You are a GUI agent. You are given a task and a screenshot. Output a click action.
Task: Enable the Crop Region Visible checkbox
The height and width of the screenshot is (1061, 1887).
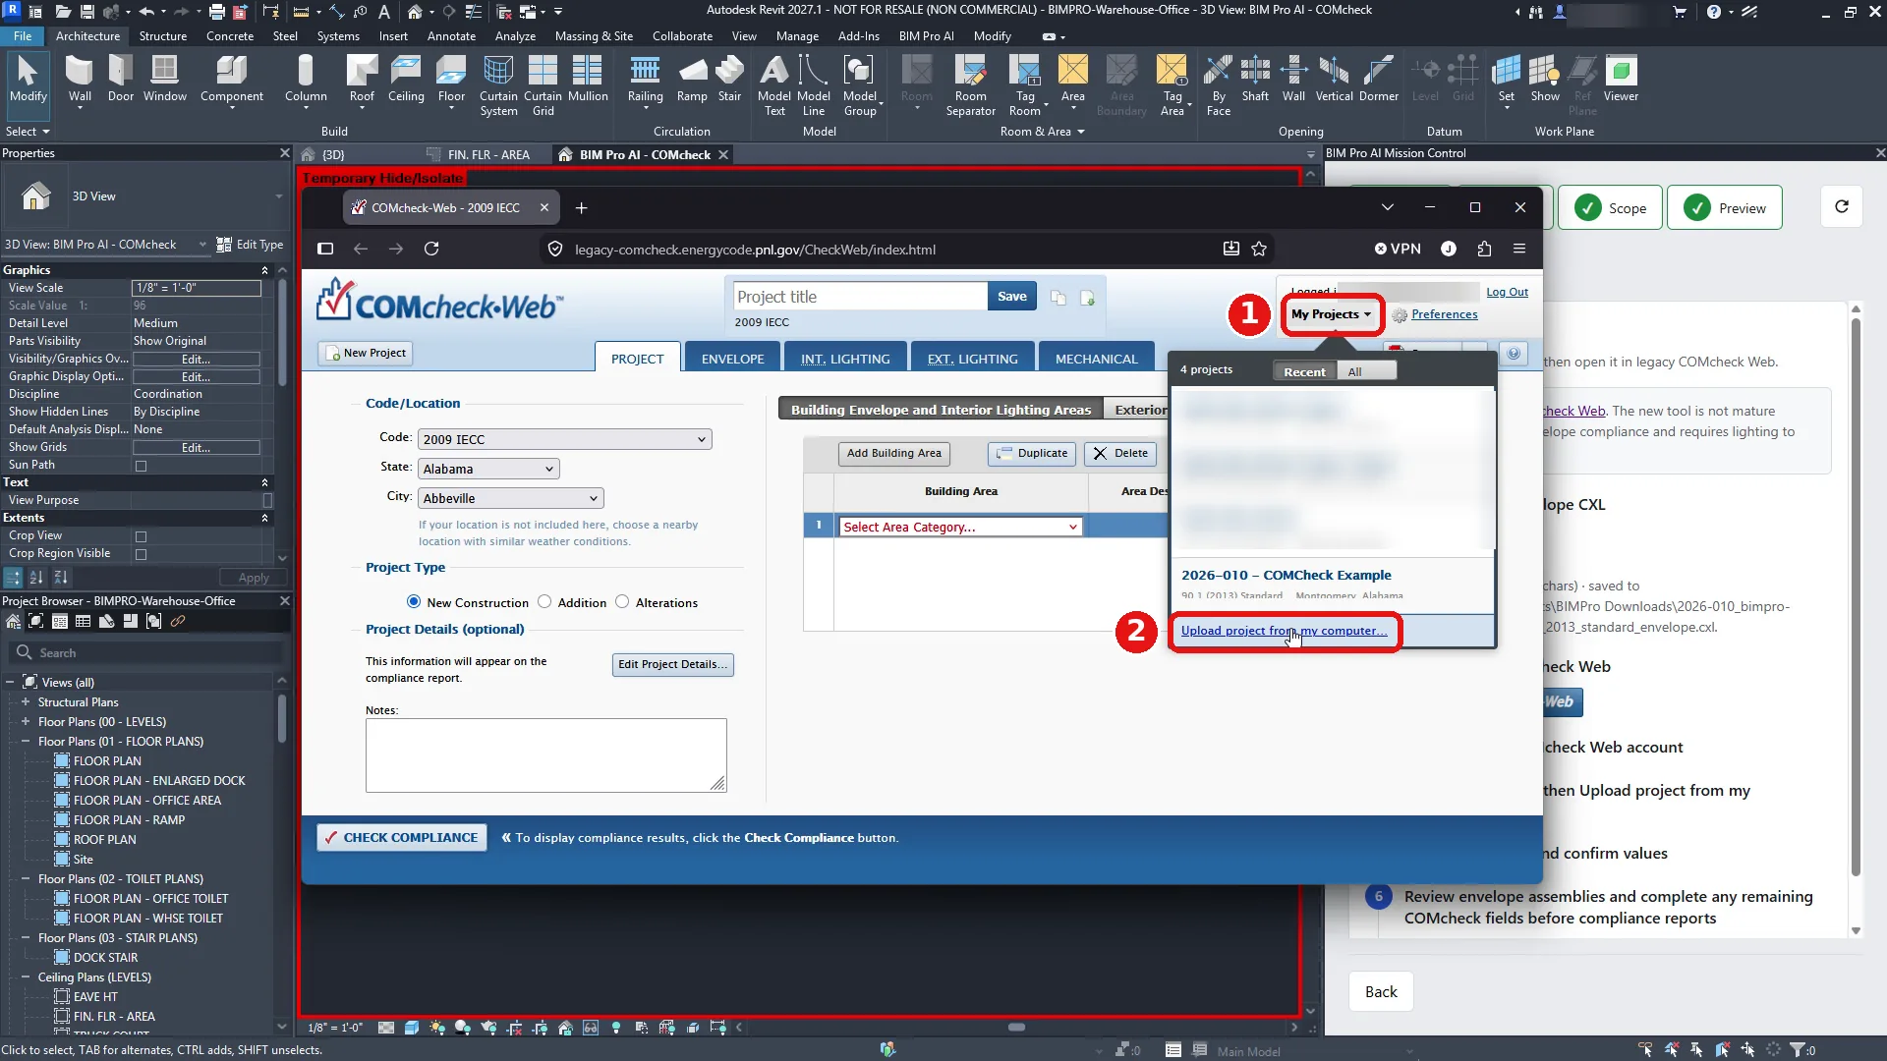141,554
